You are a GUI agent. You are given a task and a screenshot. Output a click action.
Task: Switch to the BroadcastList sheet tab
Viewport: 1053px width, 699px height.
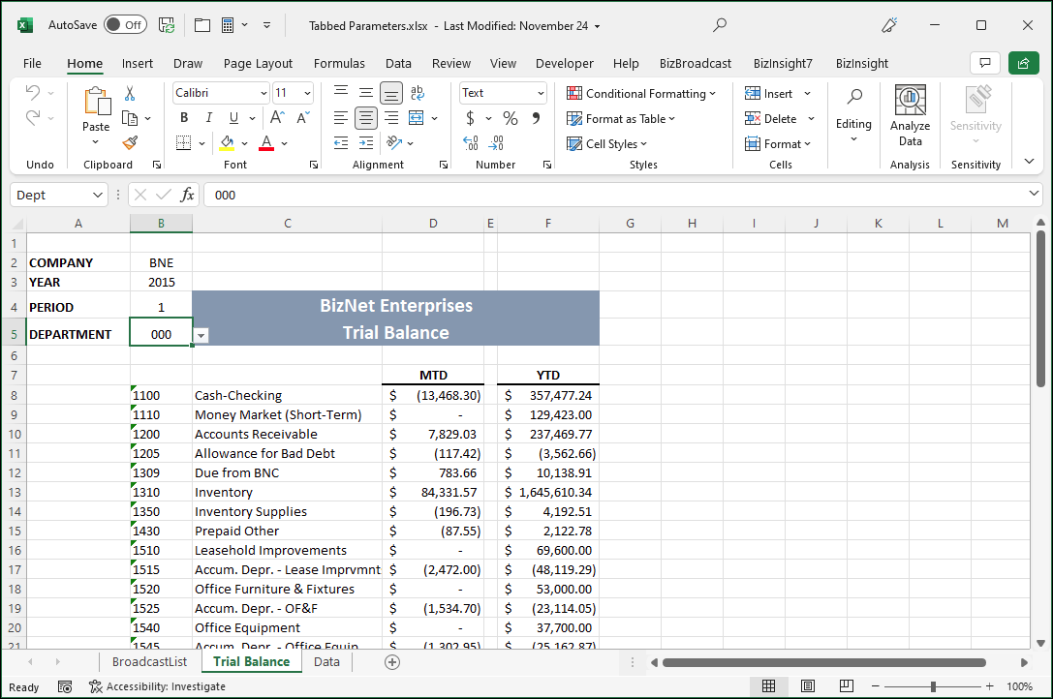(x=150, y=661)
